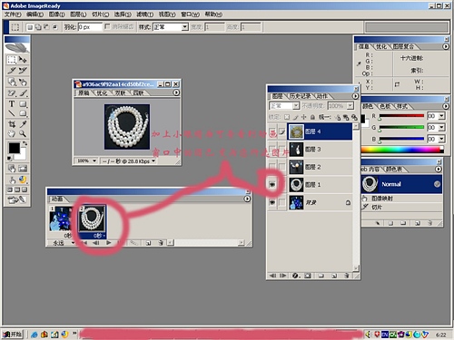Delete layer with Layers panel trash icon
Viewport: 454px width, 340px height.
347,276
